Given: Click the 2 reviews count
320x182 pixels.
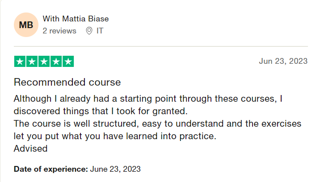Looking at the screenshot, I should pos(59,31).
